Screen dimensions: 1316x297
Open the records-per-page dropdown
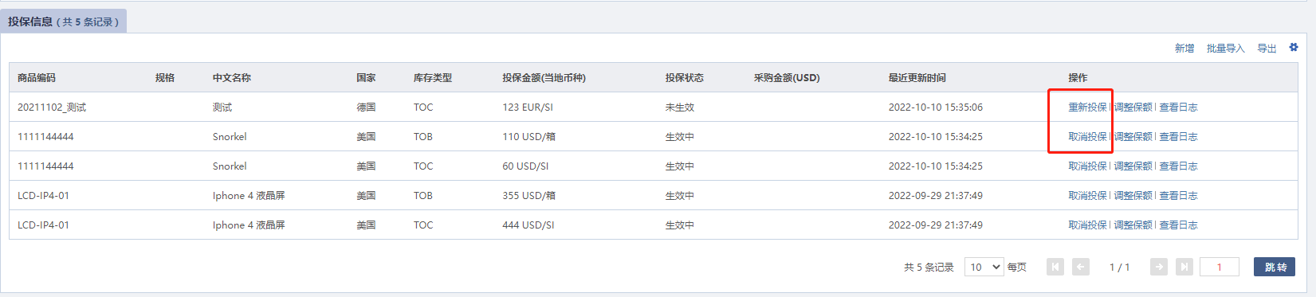click(x=984, y=267)
